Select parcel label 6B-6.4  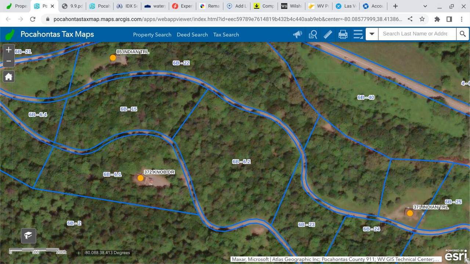(x=38, y=115)
